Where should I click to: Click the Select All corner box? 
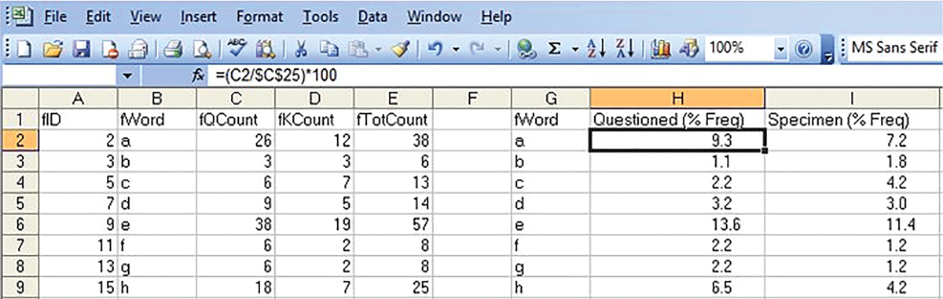point(20,98)
